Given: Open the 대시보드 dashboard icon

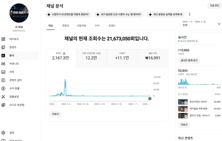Looking at the screenshot, I should (3, 39).
